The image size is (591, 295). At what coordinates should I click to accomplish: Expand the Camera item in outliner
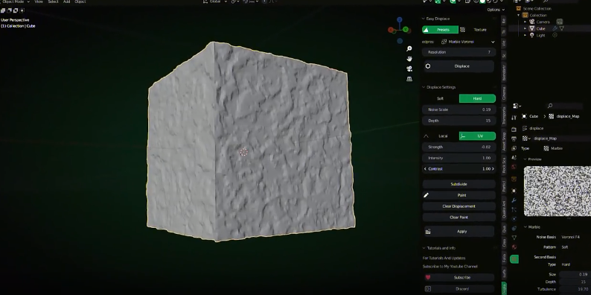click(525, 22)
